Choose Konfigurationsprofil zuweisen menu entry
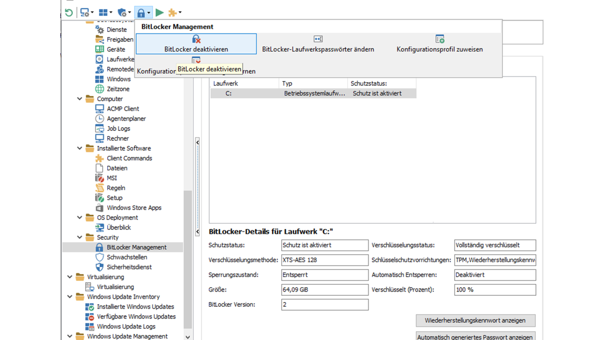604x340 pixels. coord(439,44)
